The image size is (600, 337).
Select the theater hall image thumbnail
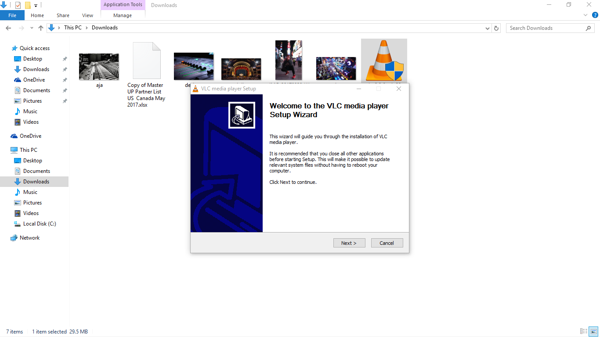241,70
